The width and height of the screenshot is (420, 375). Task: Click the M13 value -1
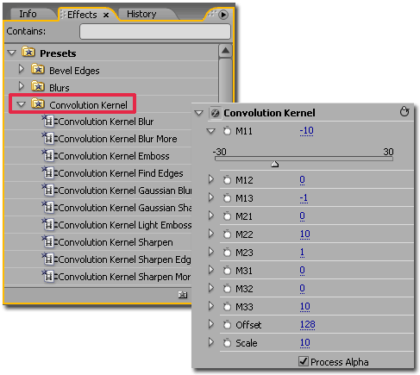click(304, 198)
